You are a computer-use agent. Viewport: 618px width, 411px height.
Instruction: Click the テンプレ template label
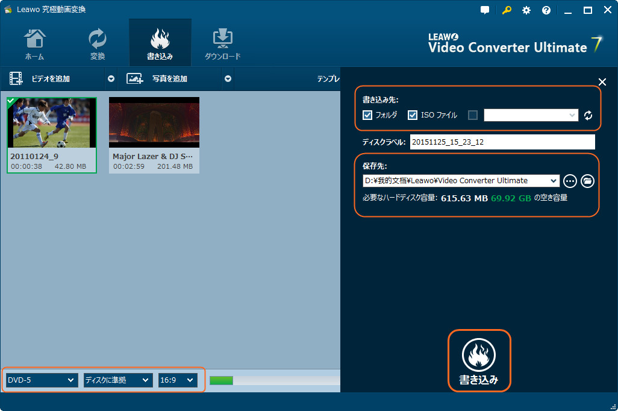(x=328, y=79)
